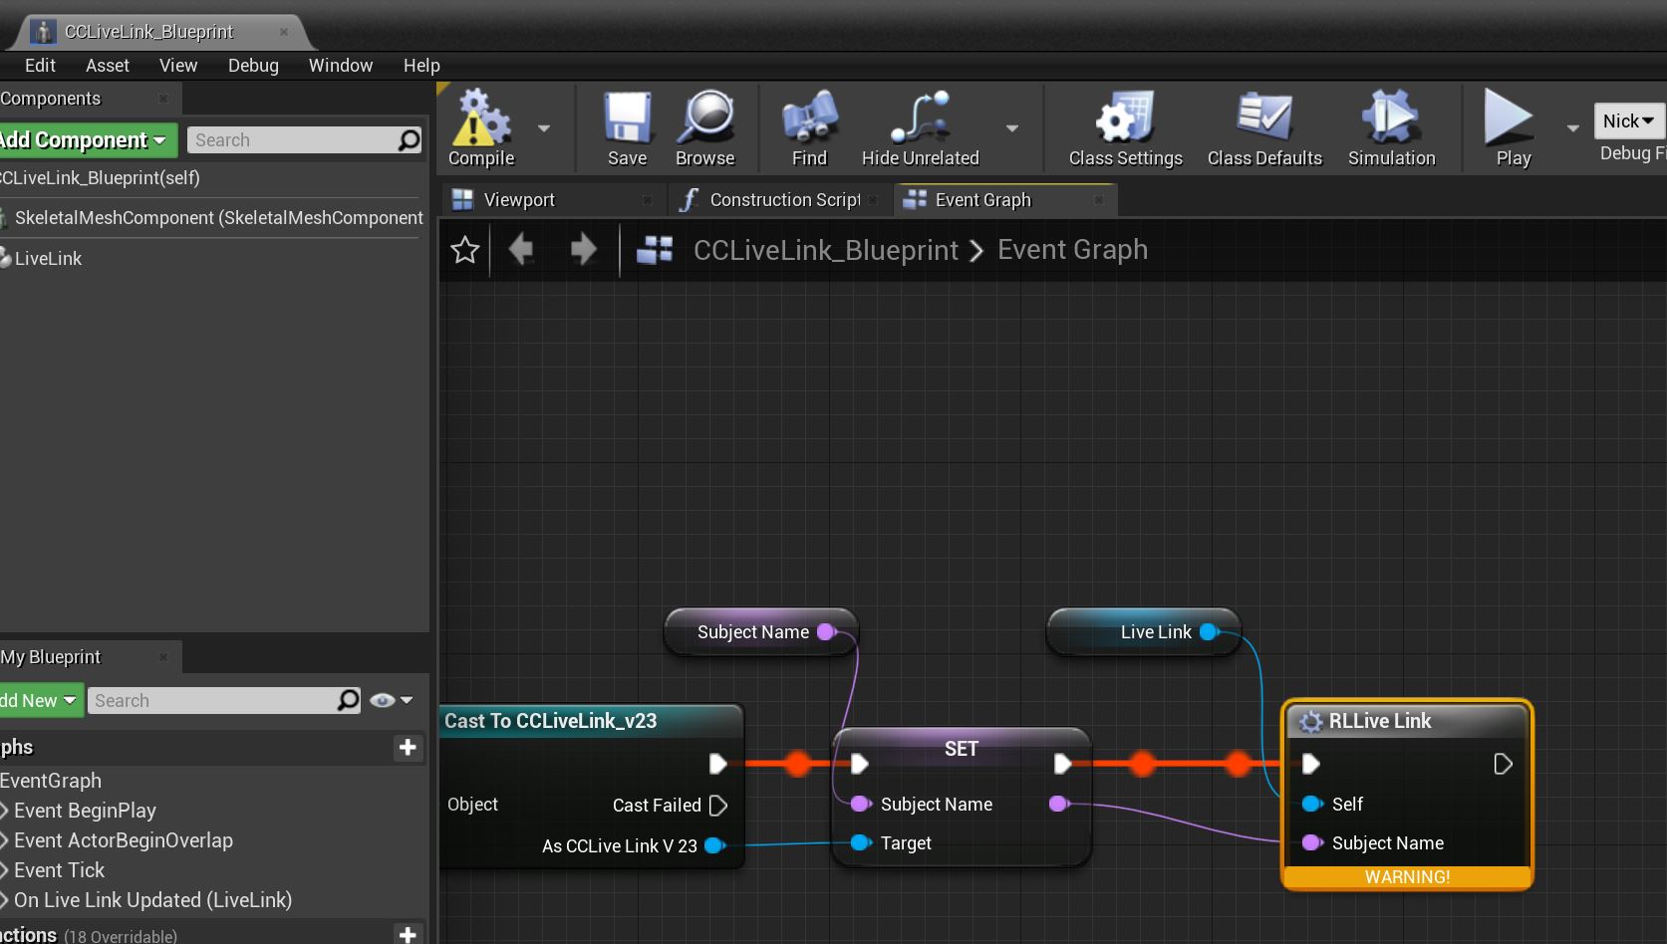Browse to asset in Content Browser
The image size is (1667, 944).
(704, 129)
